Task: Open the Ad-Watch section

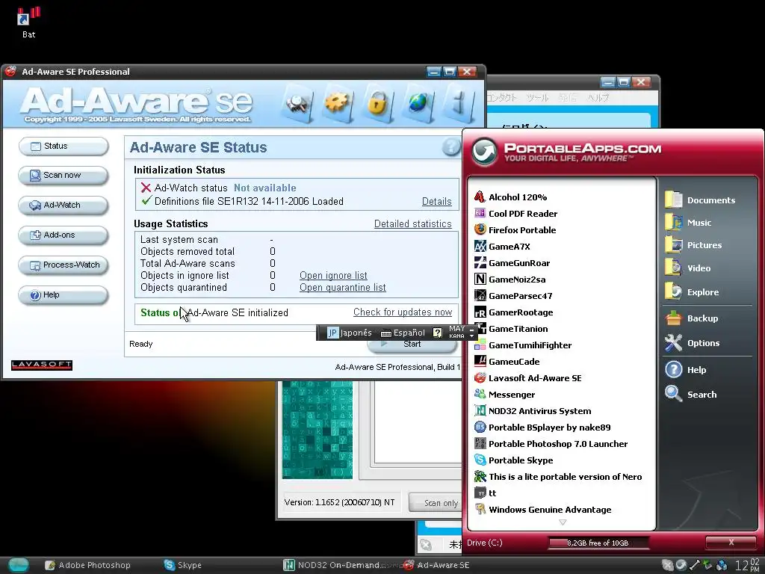Action: (64, 205)
